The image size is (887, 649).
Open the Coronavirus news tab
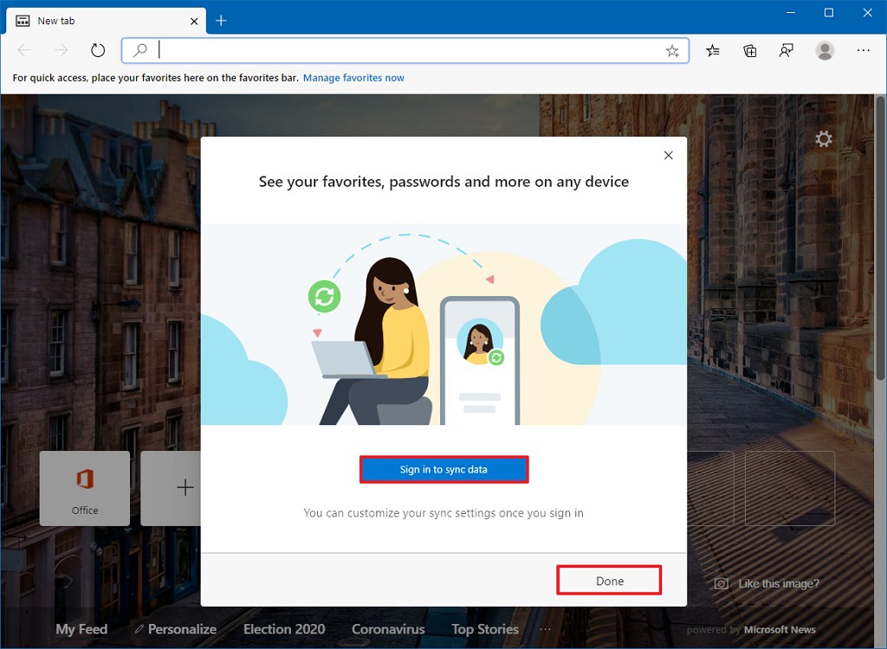pyautogui.click(x=388, y=629)
